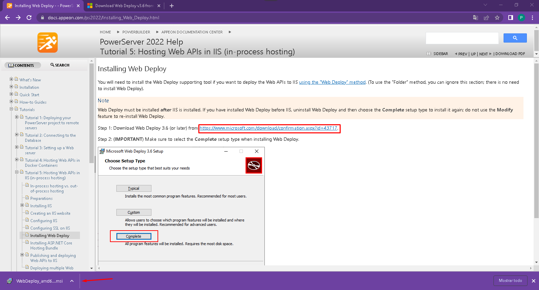539x290 pixels.
Task: Open the browser side panel icon
Action: click(x=510, y=18)
